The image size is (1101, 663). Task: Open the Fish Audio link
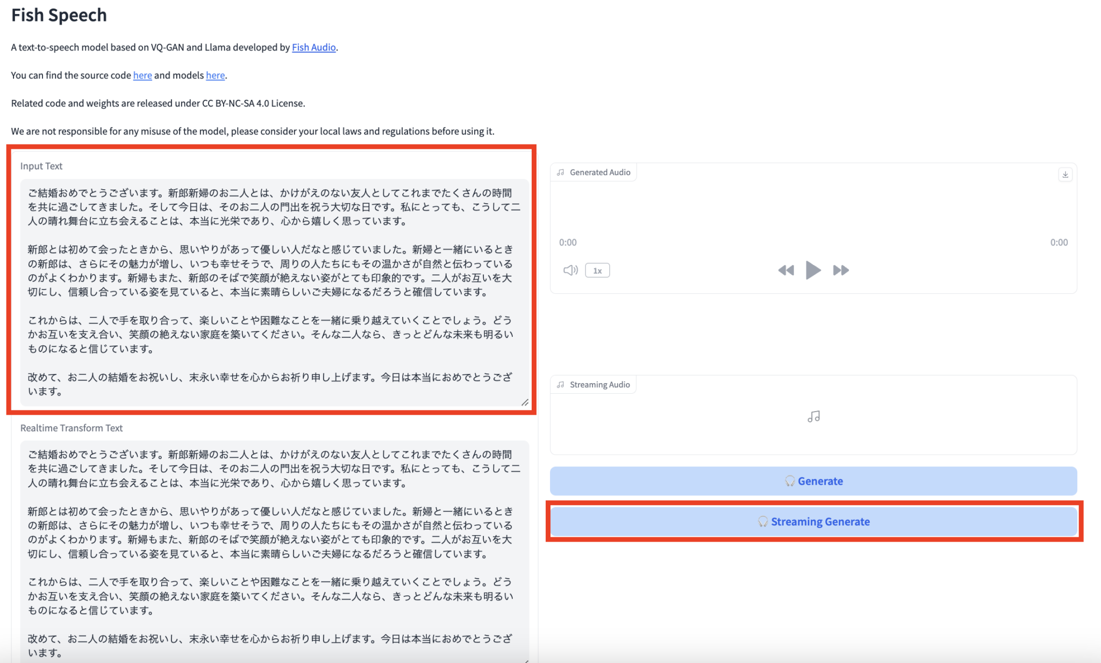pyautogui.click(x=313, y=47)
